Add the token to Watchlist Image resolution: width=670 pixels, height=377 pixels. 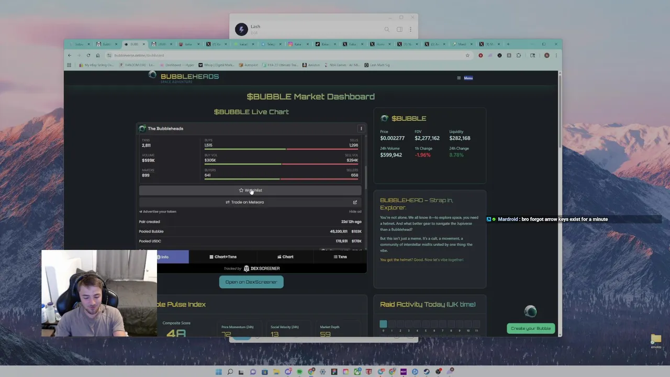(x=250, y=190)
